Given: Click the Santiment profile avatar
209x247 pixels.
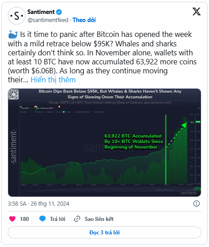Looking at the screenshot, I should [x=17, y=16].
